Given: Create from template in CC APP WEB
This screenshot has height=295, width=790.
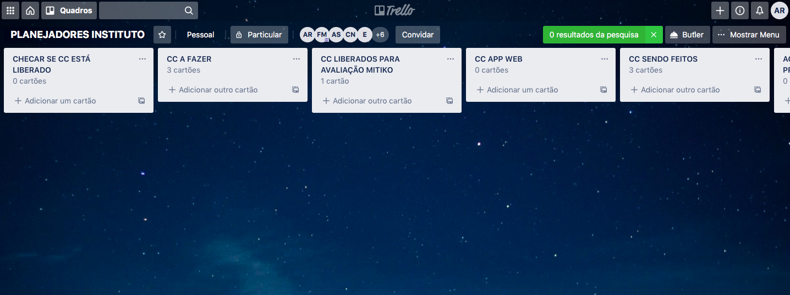Looking at the screenshot, I should click(x=604, y=90).
